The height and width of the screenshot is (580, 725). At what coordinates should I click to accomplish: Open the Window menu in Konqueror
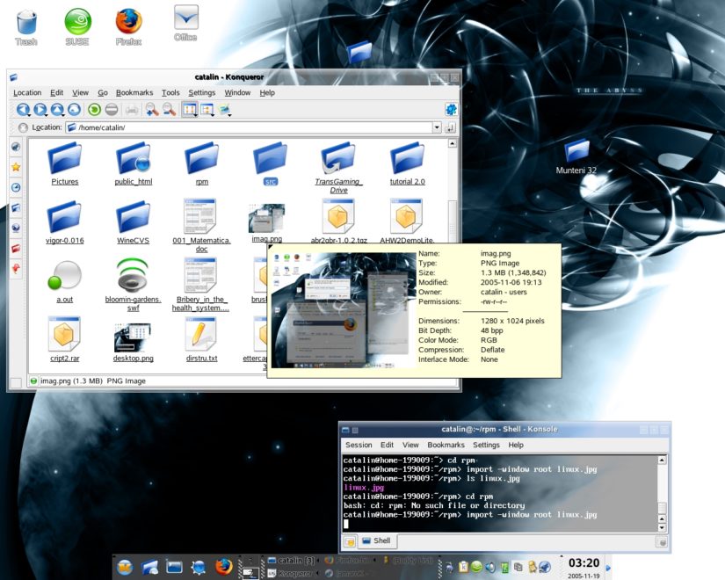237,92
